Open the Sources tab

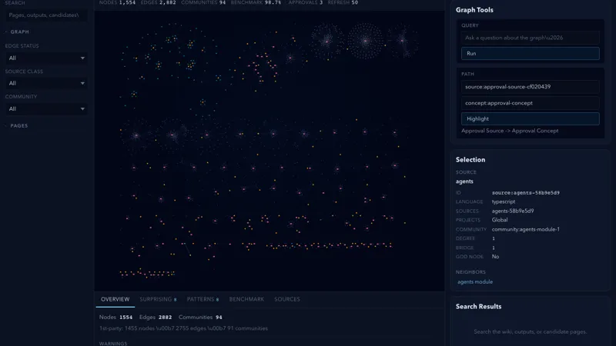click(x=286, y=299)
